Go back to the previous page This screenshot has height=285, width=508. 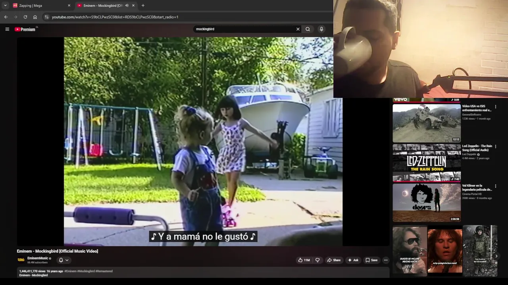click(x=6, y=17)
